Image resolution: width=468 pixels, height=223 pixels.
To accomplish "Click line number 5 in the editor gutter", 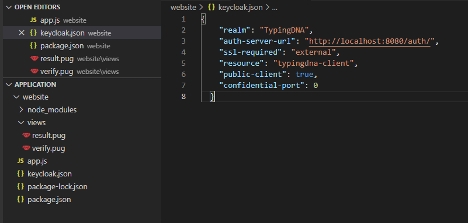I will (x=183, y=63).
